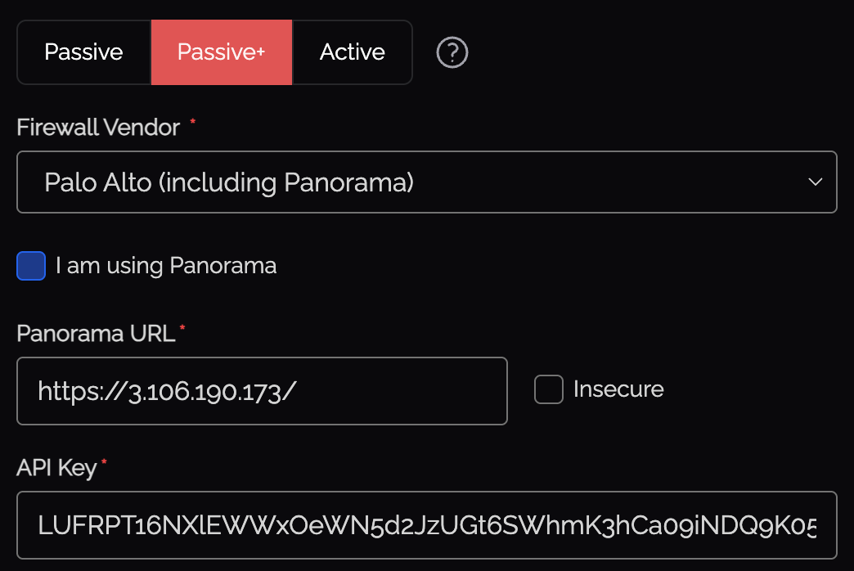Viewport: 854px width, 571px height.
Task: Enable the Insecure checkbox
Action: (549, 389)
